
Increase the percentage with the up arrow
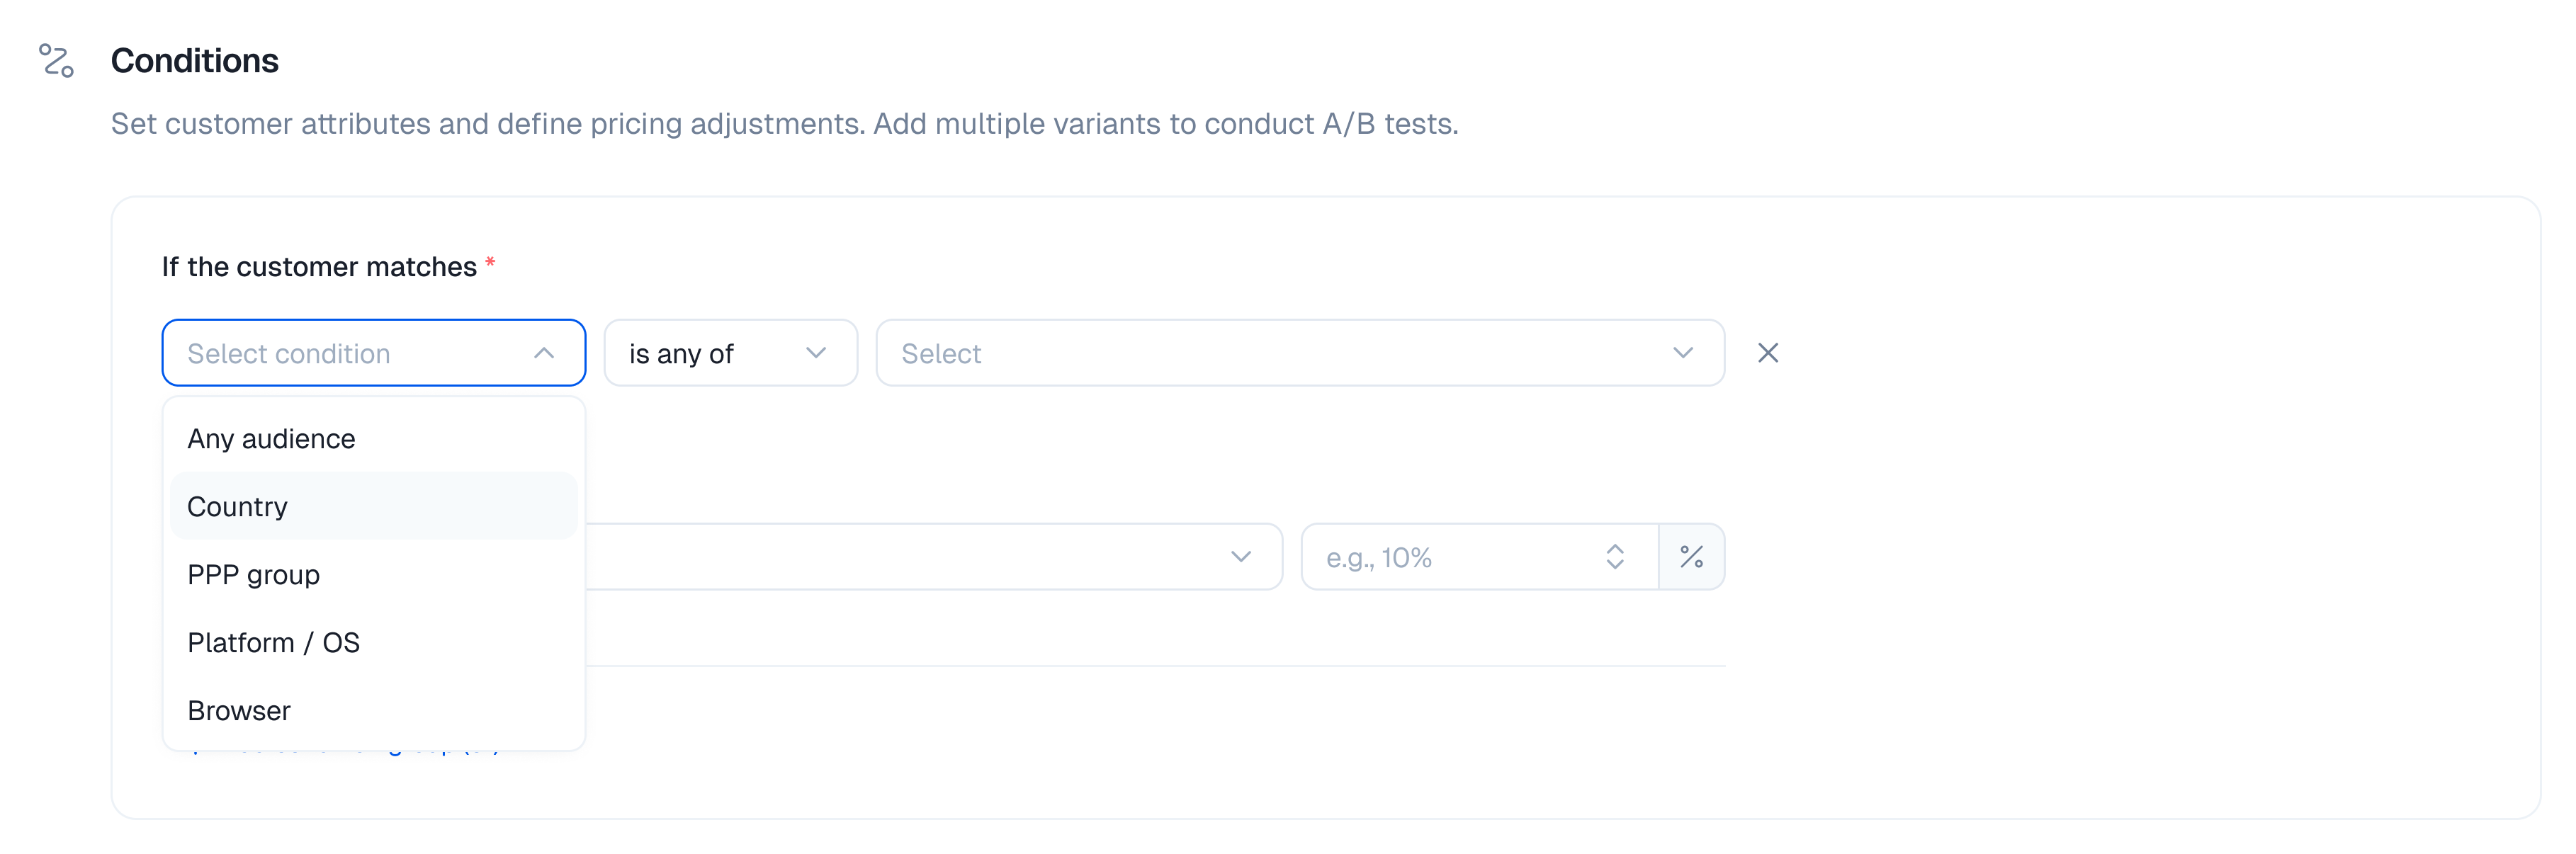(1615, 548)
